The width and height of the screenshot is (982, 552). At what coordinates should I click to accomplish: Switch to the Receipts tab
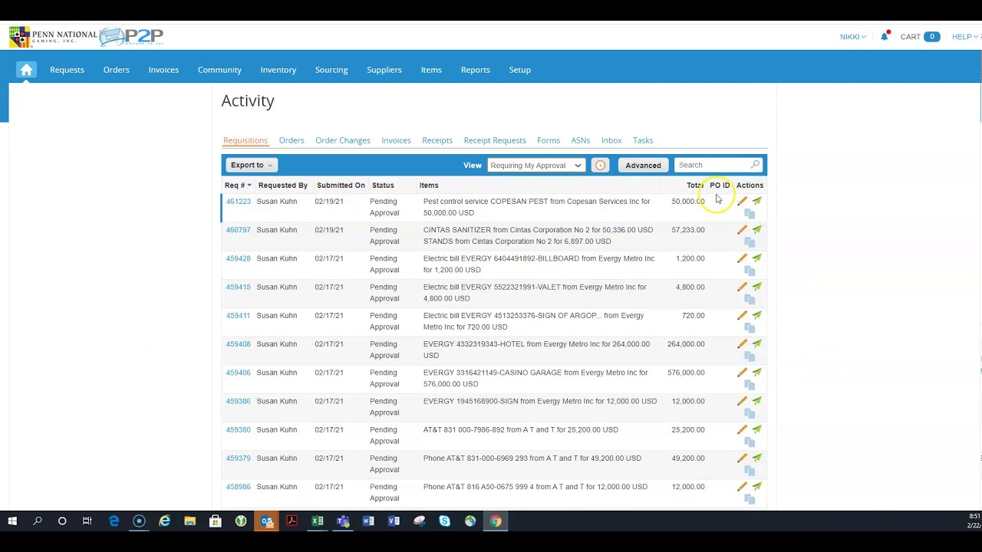437,140
